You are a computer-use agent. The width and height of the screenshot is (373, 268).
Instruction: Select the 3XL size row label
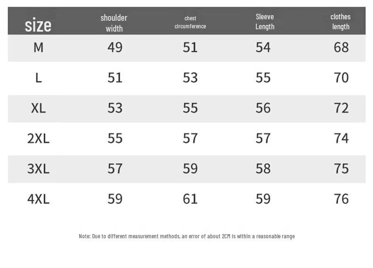(38, 168)
